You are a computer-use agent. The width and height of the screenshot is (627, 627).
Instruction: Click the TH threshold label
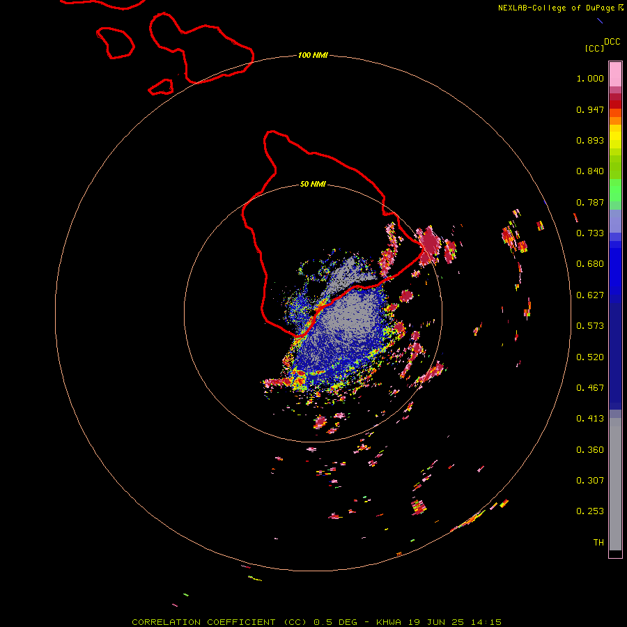pyautogui.click(x=598, y=543)
